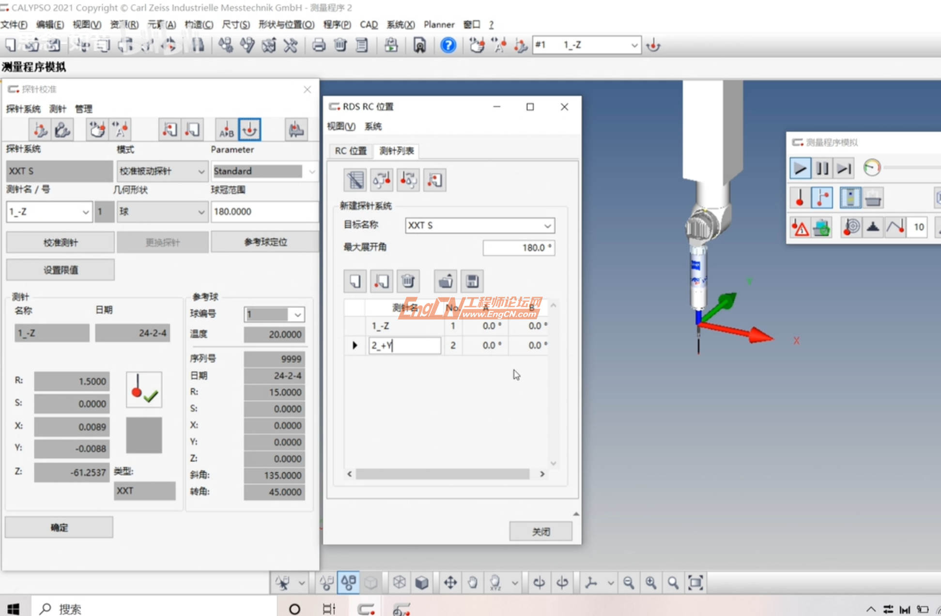
Task: Click the pan move arrows icon
Action: point(450,583)
